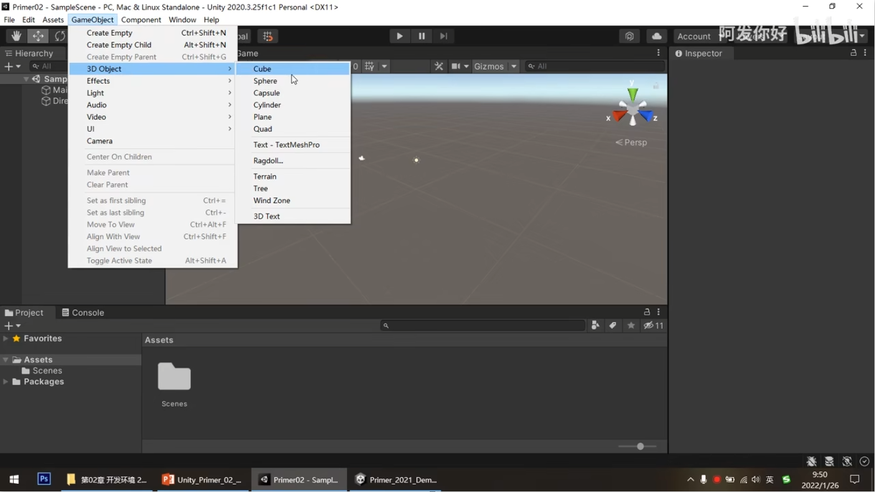Select Create Empty menu item
This screenshot has height=492, width=875.
[153, 33]
